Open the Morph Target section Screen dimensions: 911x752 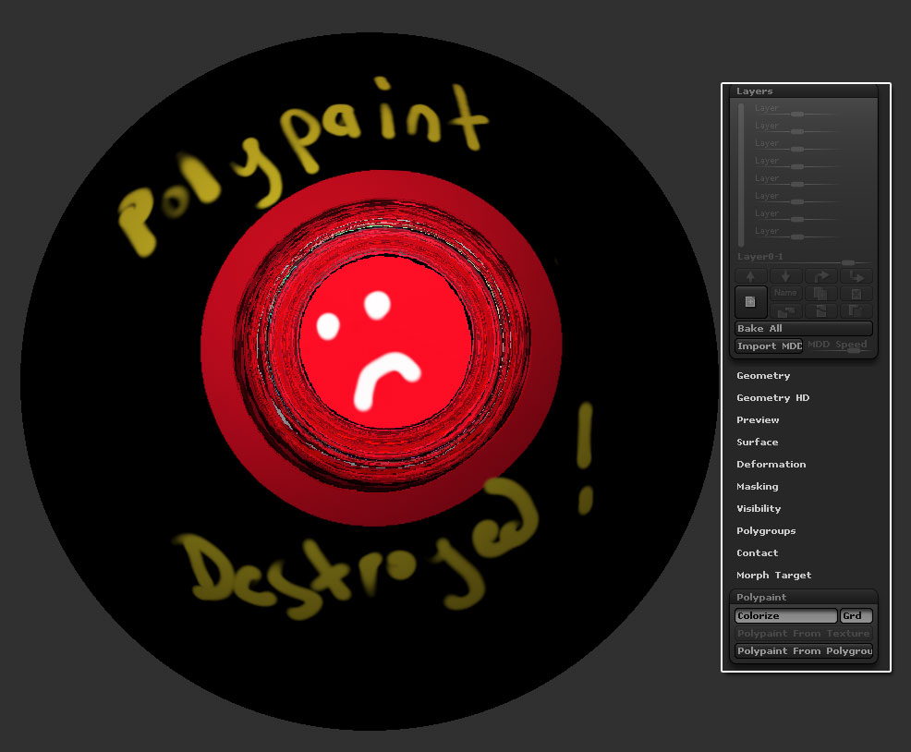click(x=773, y=575)
